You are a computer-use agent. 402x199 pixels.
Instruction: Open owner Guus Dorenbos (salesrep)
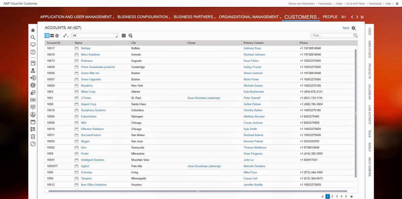click(204, 98)
